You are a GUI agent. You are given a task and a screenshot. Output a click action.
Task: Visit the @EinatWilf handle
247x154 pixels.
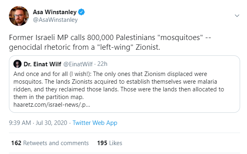(x=78, y=64)
